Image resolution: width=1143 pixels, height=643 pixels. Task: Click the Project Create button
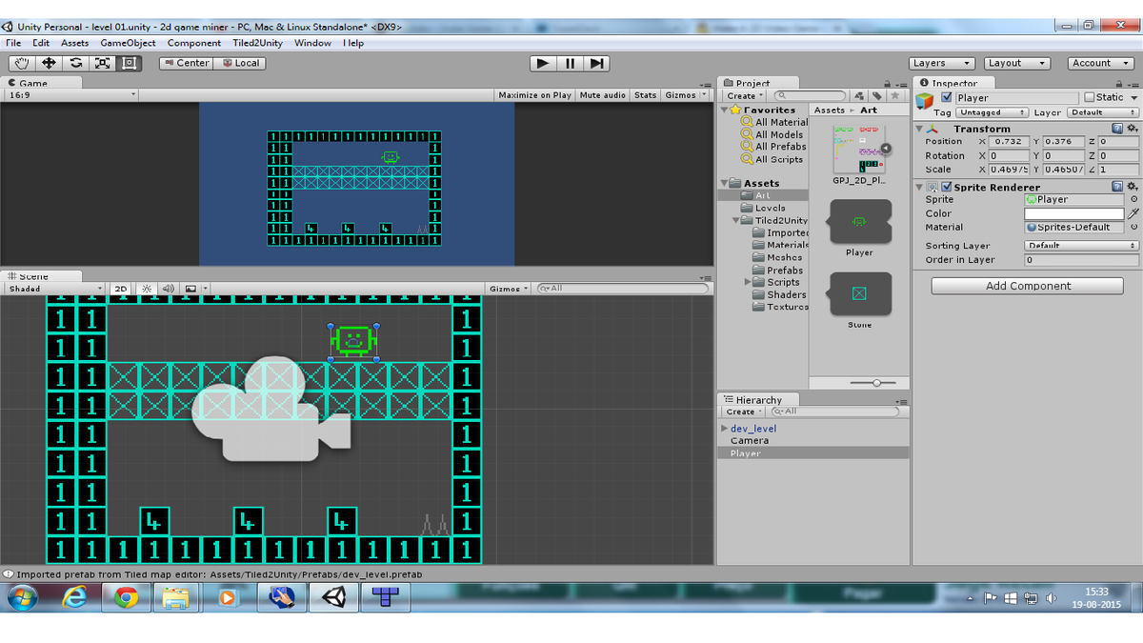click(x=744, y=96)
